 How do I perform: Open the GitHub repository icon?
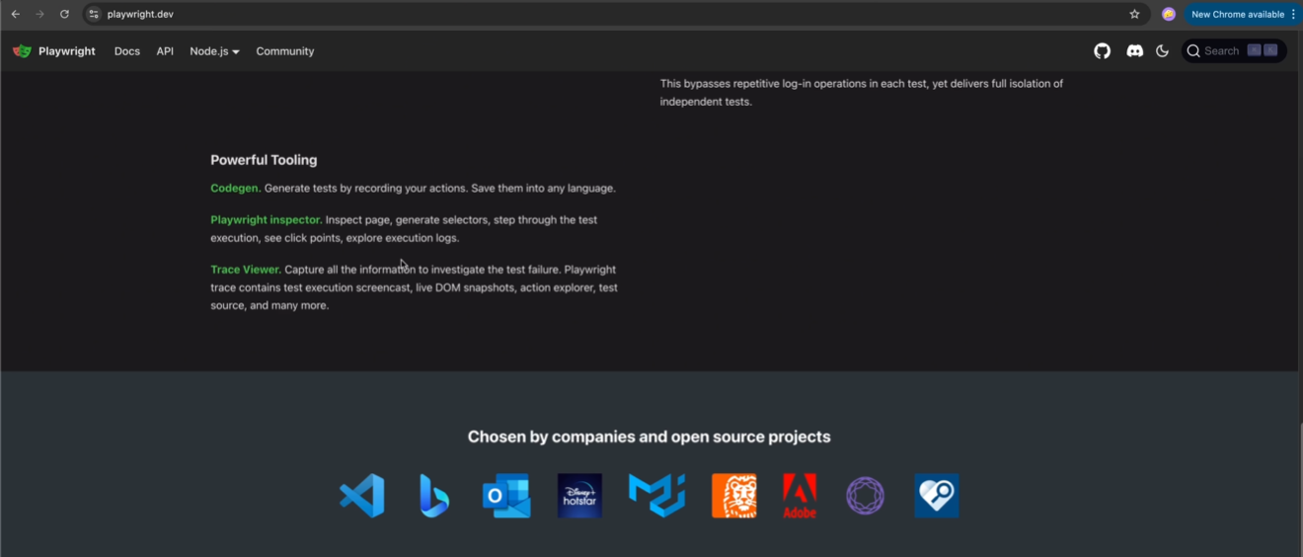(1102, 51)
